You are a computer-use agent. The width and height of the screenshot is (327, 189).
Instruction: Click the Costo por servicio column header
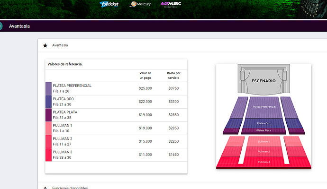pyautogui.click(x=173, y=76)
